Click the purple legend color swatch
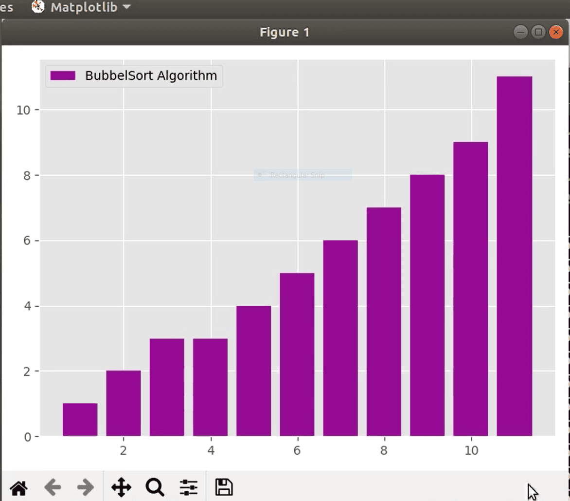This screenshot has height=501, width=570. (63, 75)
